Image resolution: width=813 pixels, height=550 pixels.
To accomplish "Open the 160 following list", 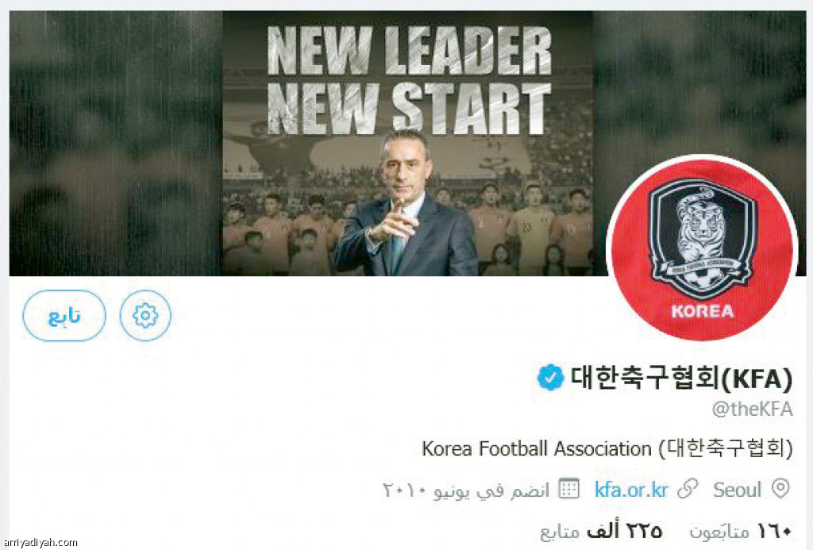I will tap(741, 531).
